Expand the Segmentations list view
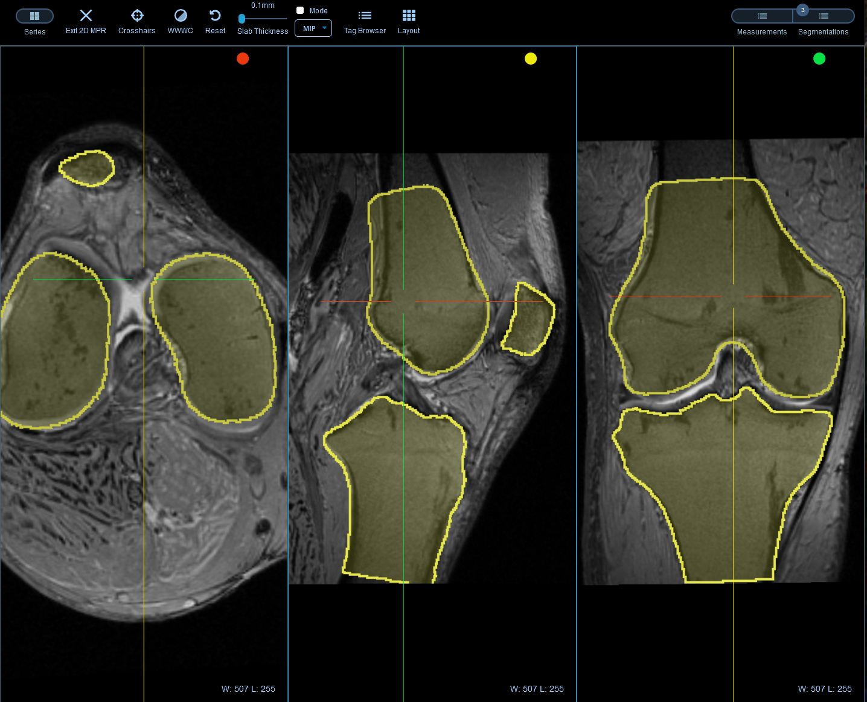The width and height of the screenshot is (867, 702). click(x=823, y=16)
